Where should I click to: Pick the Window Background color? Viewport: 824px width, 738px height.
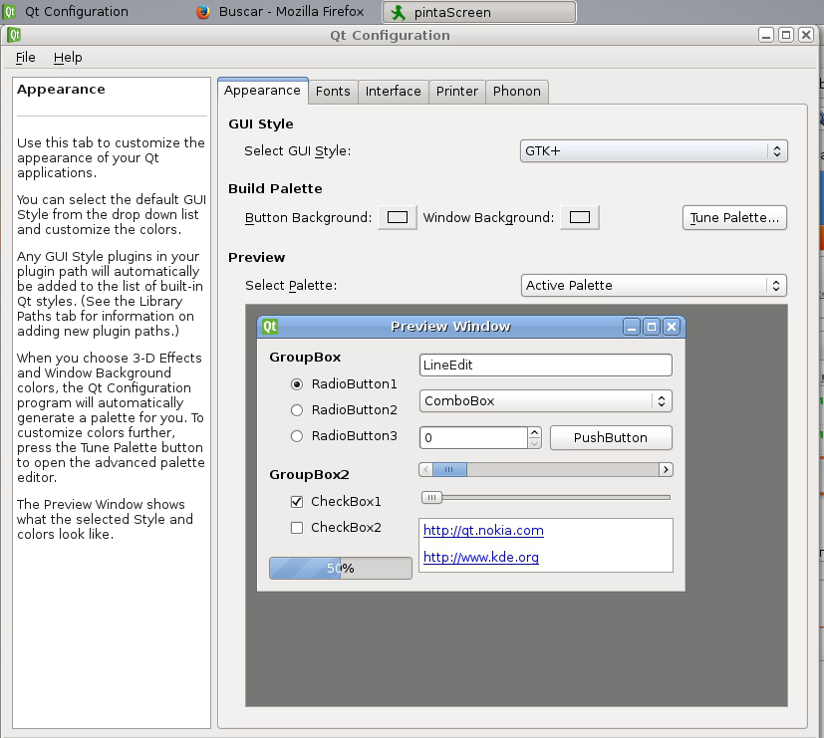click(580, 217)
